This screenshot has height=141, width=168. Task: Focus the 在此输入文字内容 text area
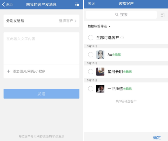41,48
